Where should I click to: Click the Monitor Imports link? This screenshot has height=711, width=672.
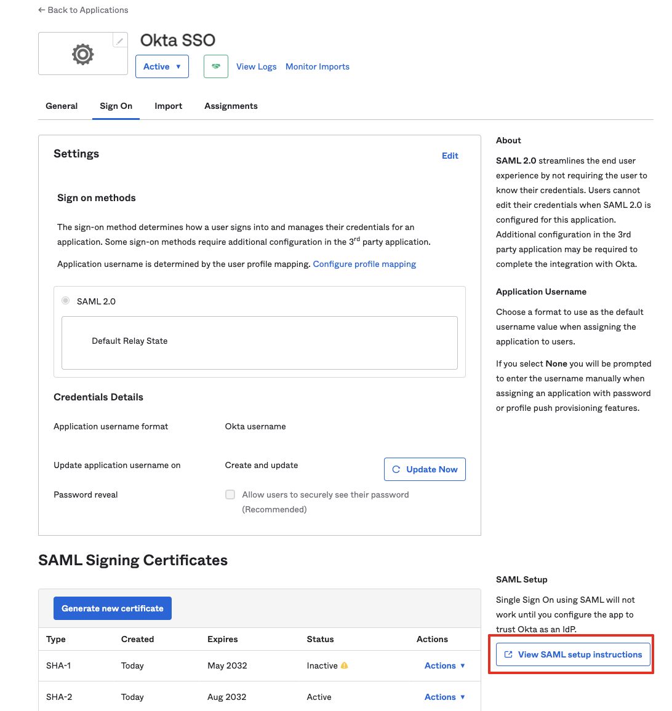317,66
